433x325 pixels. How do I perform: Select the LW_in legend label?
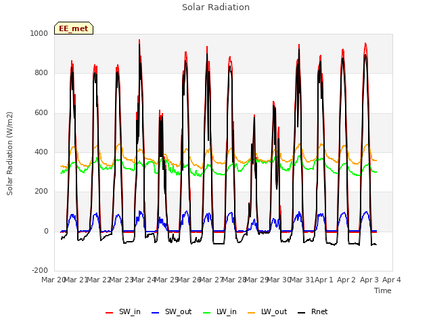(227, 311)
